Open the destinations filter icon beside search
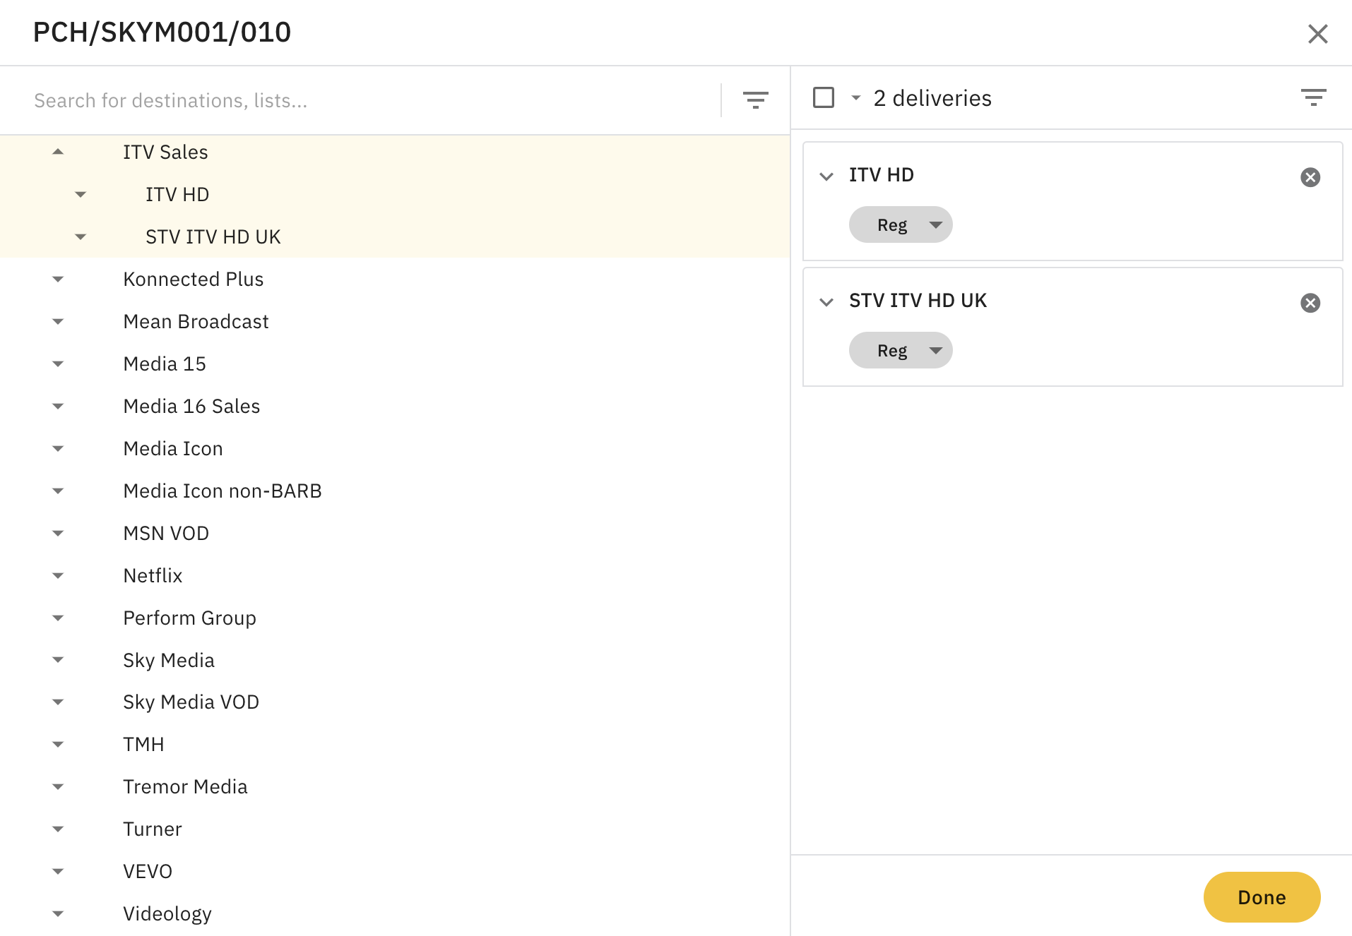This screenshot has width=1352, height=936. click(755, 100)
